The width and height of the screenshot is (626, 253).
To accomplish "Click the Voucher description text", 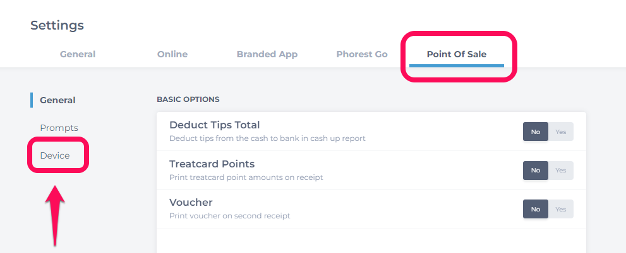I will coord(229,216).
